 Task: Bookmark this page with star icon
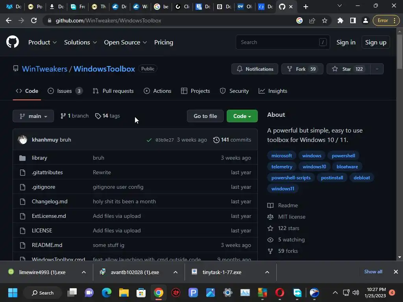[x=325, y=20]
